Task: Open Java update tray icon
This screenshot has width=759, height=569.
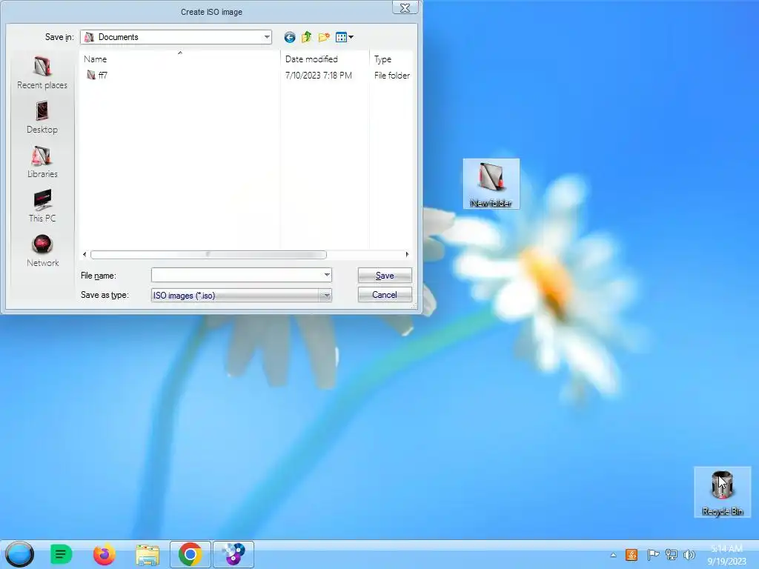Action: 632,555
